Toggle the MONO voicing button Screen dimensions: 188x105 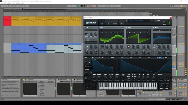[161, 78]
